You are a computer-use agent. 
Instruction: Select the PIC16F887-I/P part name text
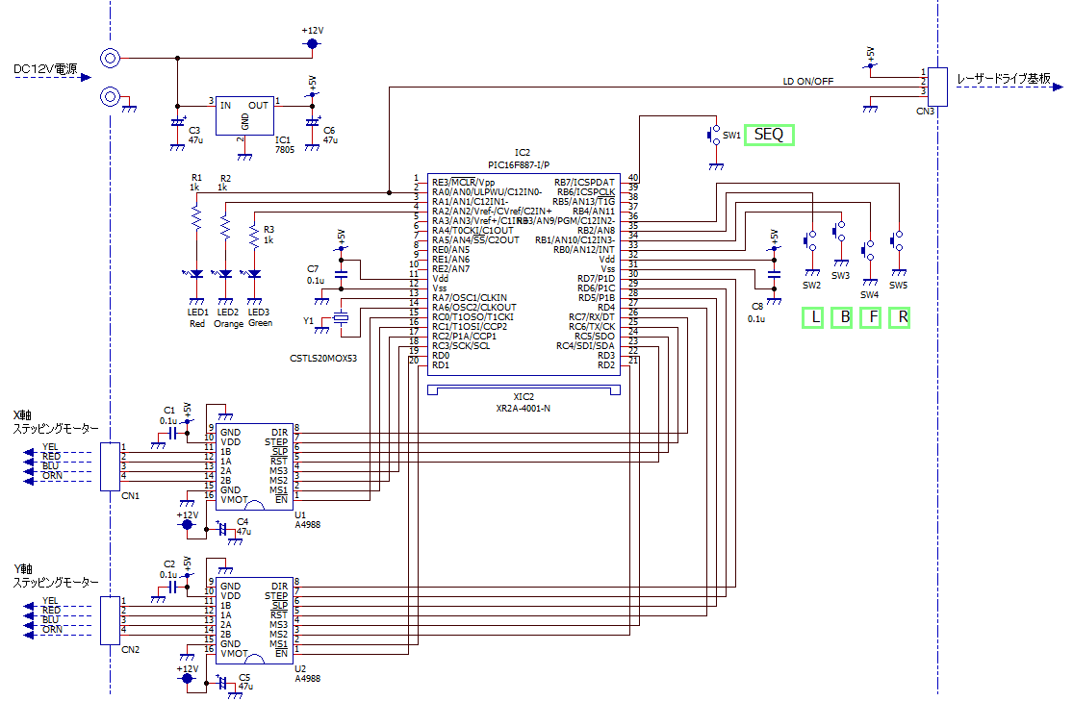523,165
